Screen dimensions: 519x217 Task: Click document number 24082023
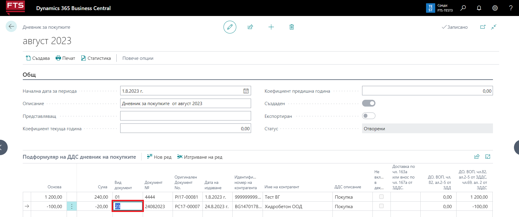coord(158,206)
